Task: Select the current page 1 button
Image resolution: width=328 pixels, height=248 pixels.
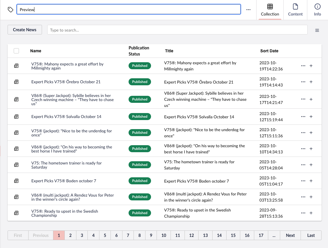Action: (x=59, y=235)
